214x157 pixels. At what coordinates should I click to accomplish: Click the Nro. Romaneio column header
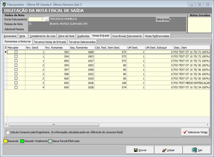click(x=56, y=48)
